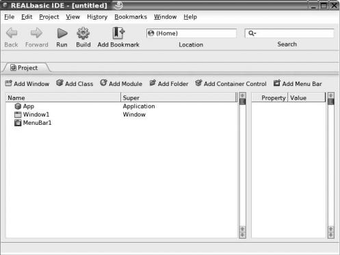This screenshot has height=255, width=340.
Task: Click properties pane scrollbar top up arrow
Action: tap(331, 95)
